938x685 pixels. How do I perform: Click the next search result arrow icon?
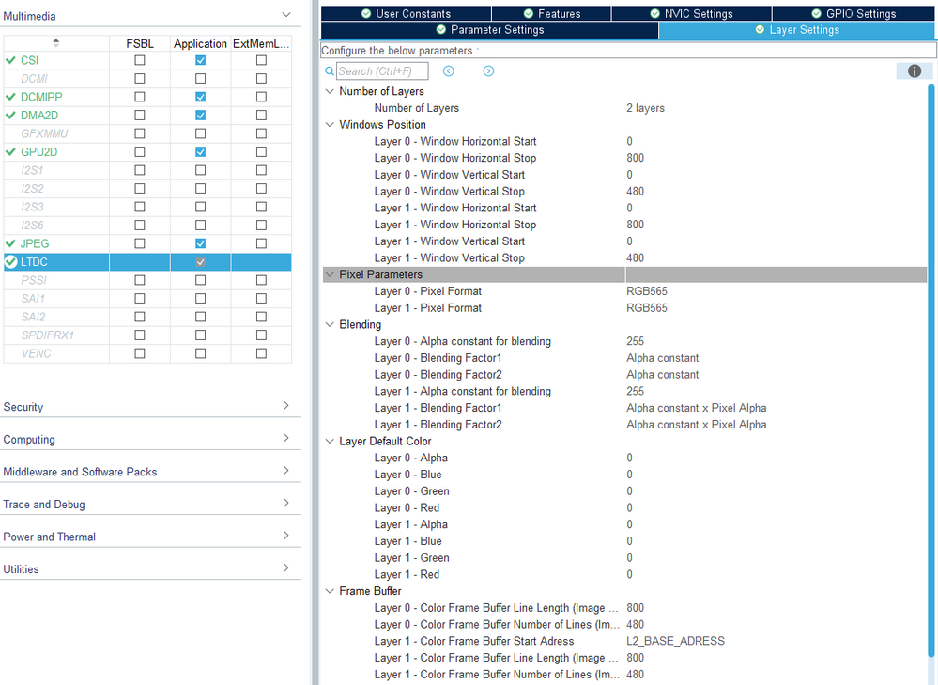pyautogui.click(x=487, y=70)
